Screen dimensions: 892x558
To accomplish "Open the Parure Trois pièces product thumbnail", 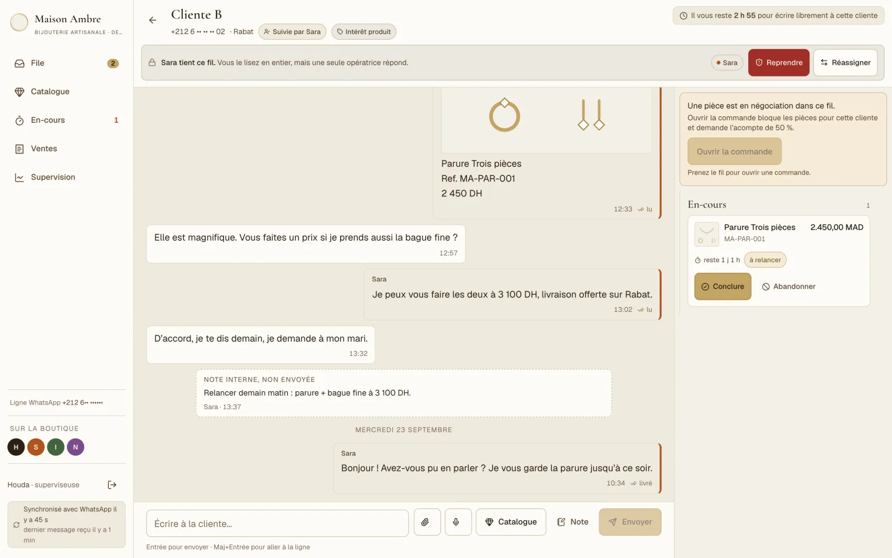I will pyautogui.click(x=706, y=234).
